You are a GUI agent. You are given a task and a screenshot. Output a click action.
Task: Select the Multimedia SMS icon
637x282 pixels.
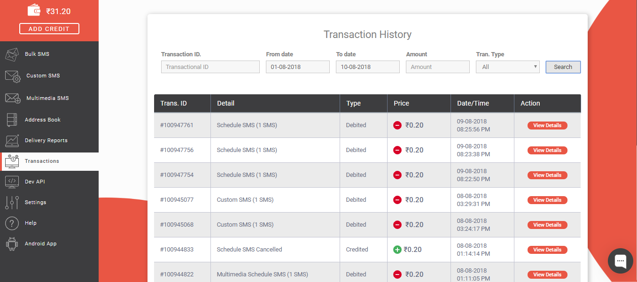pos(13,99)
